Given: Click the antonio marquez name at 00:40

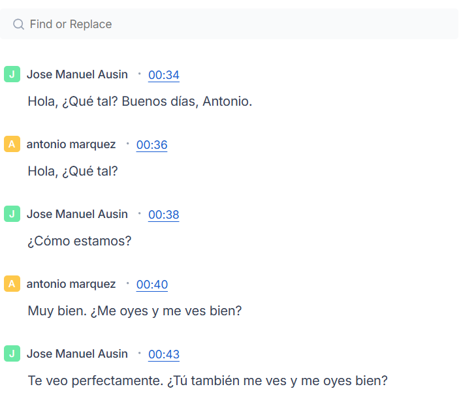Looking at the screenshot, I should pyautogui.click(x=71, y=284).
